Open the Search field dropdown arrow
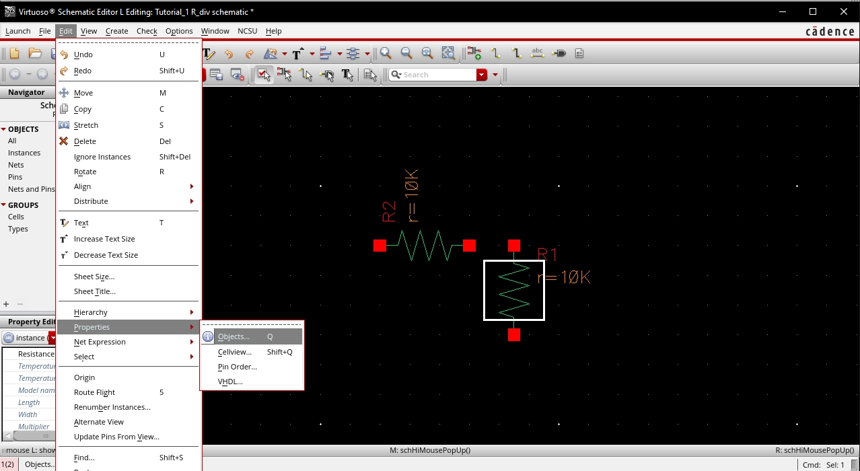 [482, 75]
